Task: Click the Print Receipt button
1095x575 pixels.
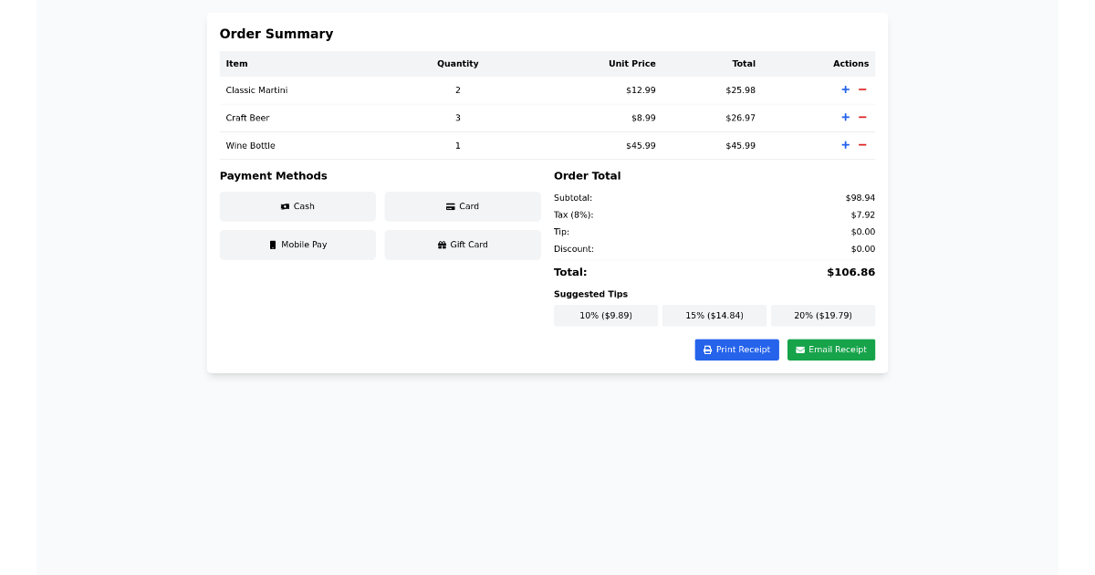Action: click(736, 350)
